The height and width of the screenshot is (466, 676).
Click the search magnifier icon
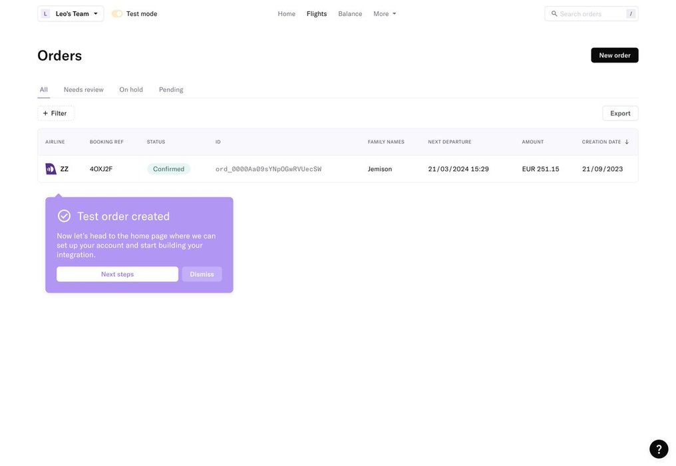pos(554,14)
